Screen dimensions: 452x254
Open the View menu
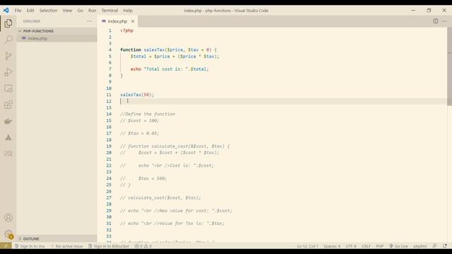(x=68, y=11)
